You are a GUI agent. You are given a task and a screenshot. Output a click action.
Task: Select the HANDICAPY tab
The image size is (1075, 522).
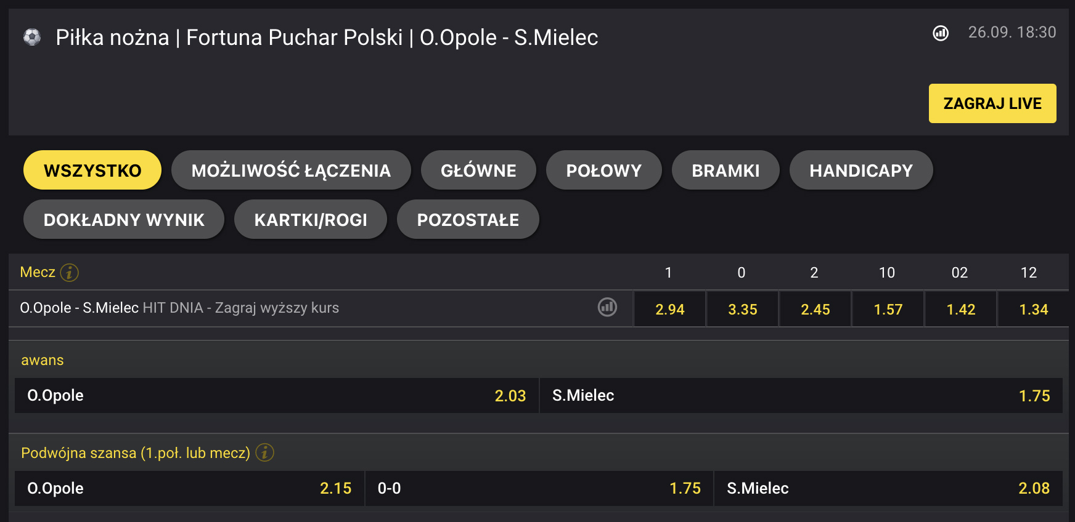coord(860,171)
